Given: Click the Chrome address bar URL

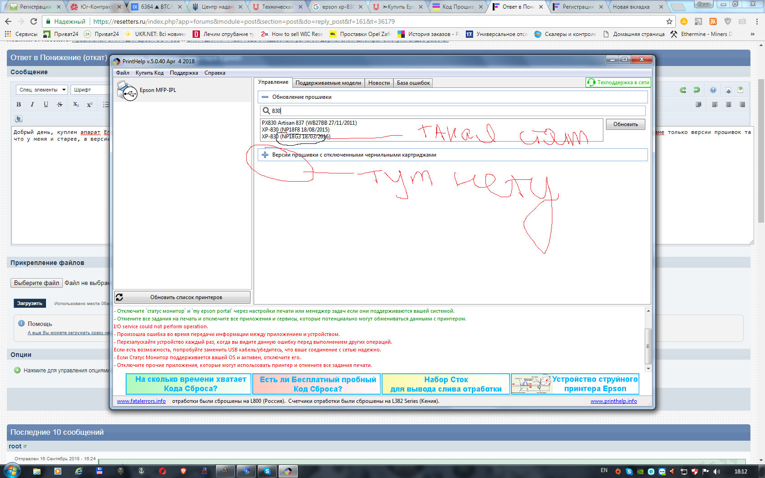Looking at the screenshot, I should (x=244, y=21).
